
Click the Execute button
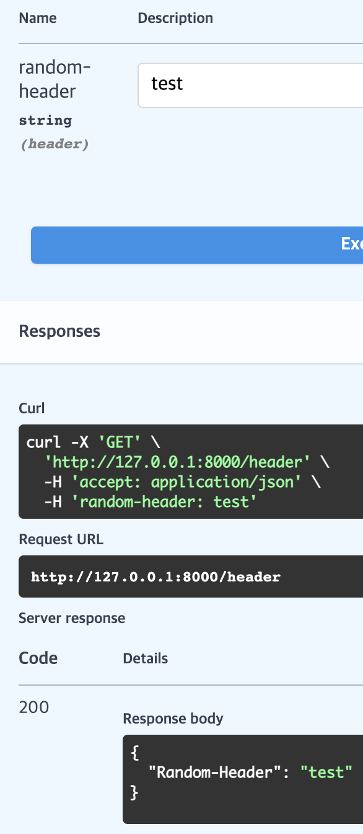248,244
